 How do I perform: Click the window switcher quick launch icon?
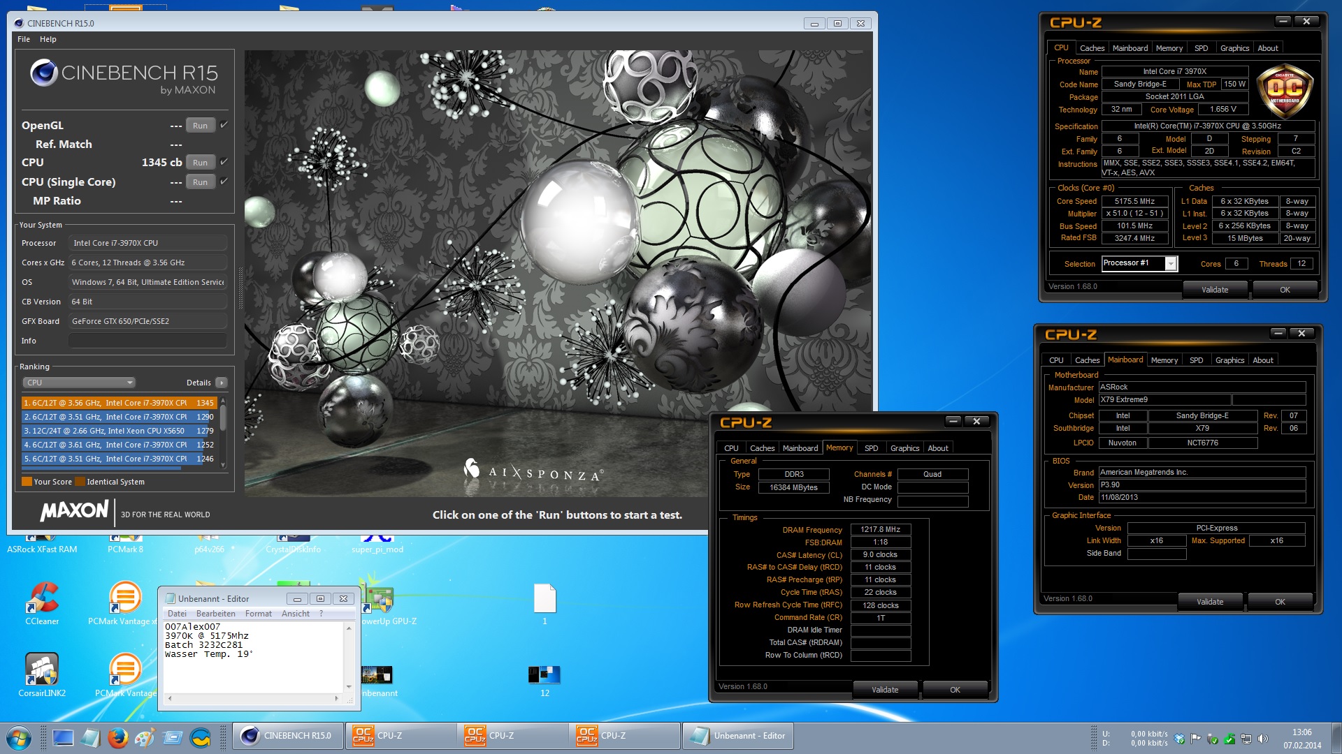pyautogui.click(x=173, y=737)
